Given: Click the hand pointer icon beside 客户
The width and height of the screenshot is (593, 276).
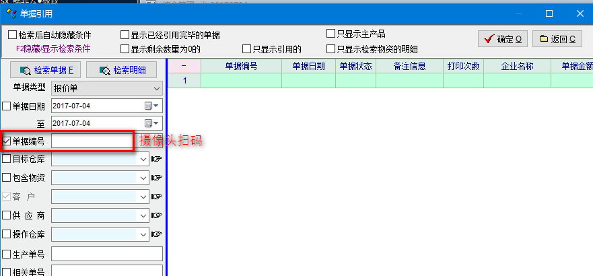Looking at the screenshot, I should point(157,197).
